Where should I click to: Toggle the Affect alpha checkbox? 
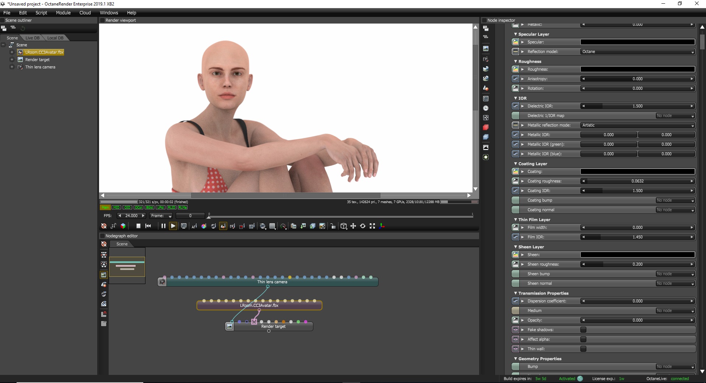tap(583, 339)
